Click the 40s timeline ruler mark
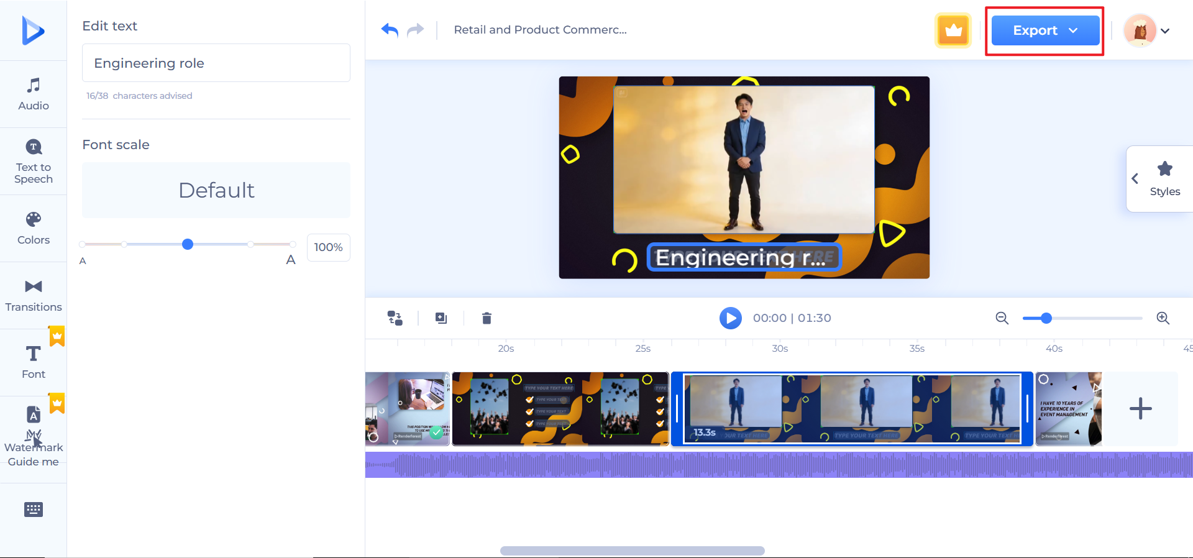Viewport: 1193px width, 558px height. pos(1054,349)
